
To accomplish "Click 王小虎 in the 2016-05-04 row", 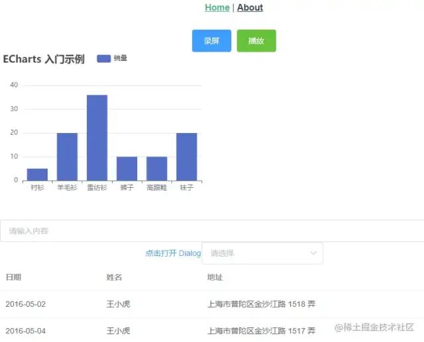I will 118,331.
